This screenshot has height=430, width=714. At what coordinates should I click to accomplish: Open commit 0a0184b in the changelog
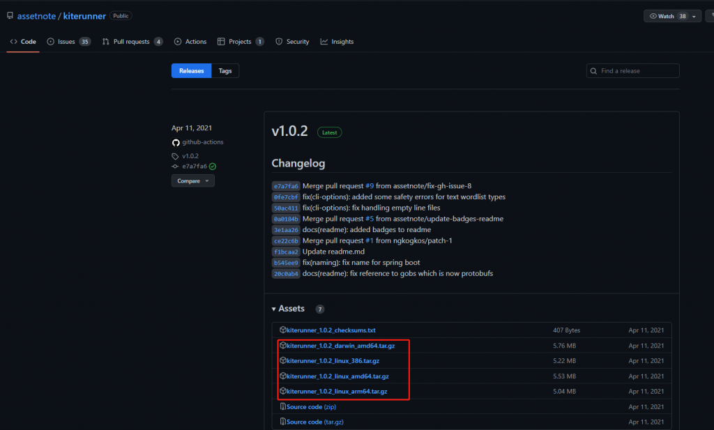pos(286,219)
